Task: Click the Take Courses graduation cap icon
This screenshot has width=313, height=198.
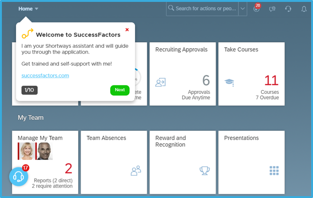Action: click(229, 82)
